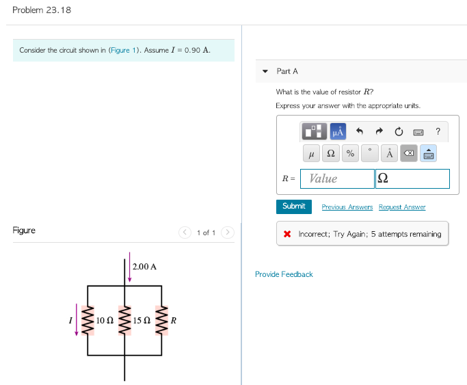Click the 15 Ω resistor label

(142, 321)
